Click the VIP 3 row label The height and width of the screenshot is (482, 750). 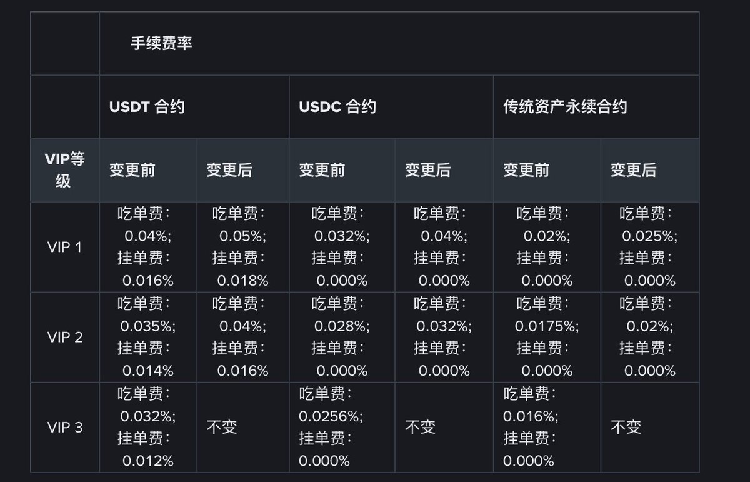coord(64,428)
